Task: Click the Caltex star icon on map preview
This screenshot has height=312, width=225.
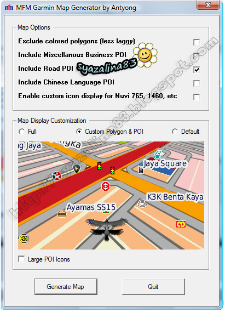Action: (x=57, y=176)
